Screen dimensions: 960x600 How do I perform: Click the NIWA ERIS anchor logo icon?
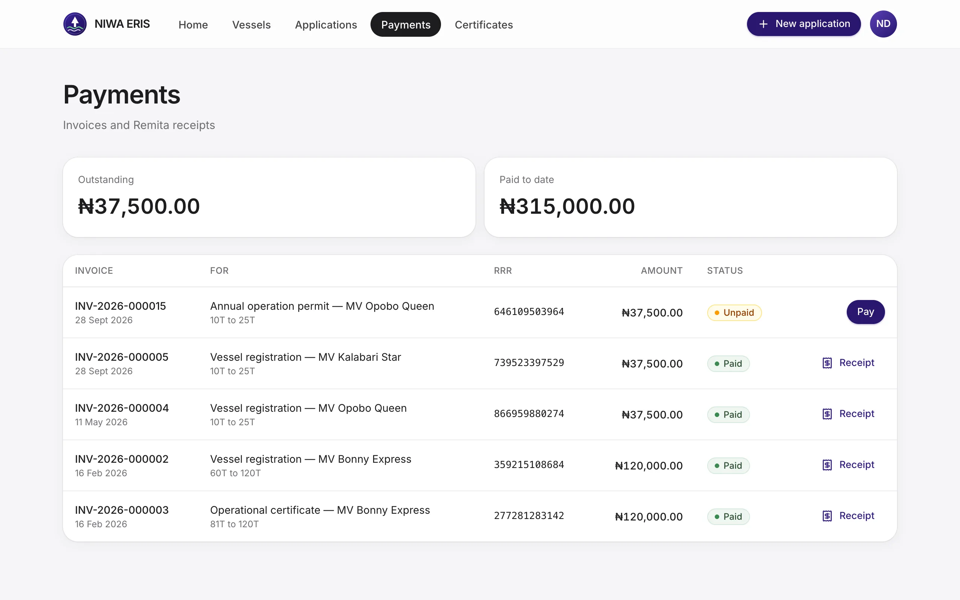click(x=75, y=24)
